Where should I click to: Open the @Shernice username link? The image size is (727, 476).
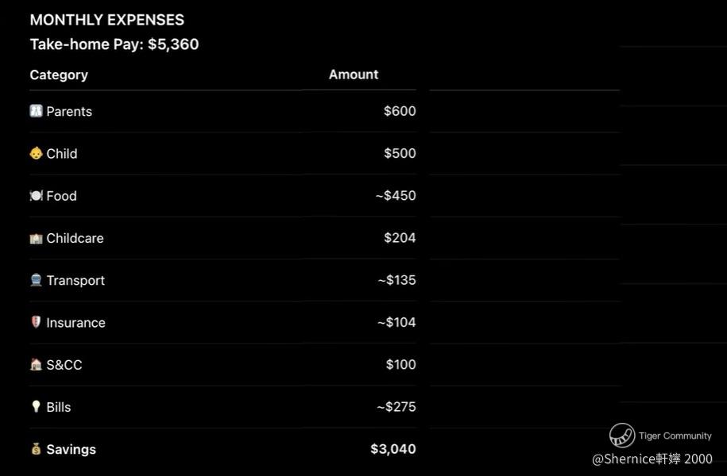point(652,459)
